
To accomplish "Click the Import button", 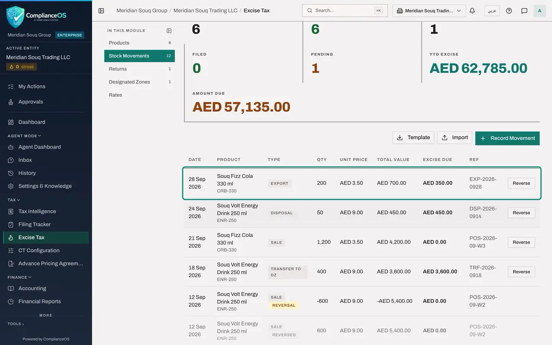I will pyautogui.click(x=455, y=138).
